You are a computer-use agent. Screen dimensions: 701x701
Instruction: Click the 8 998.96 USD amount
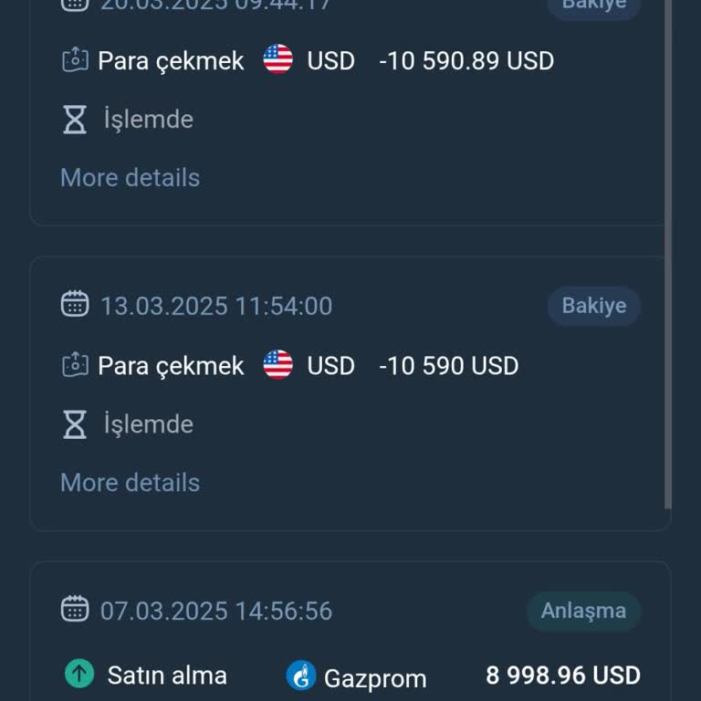pyautogui.click(x=562, y=675)
